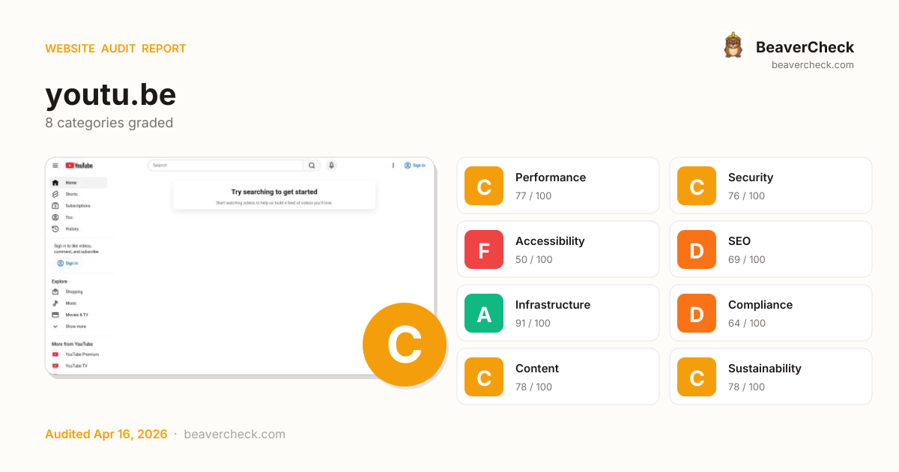Open Subscriptions in the sidebar

coord(77,205)
